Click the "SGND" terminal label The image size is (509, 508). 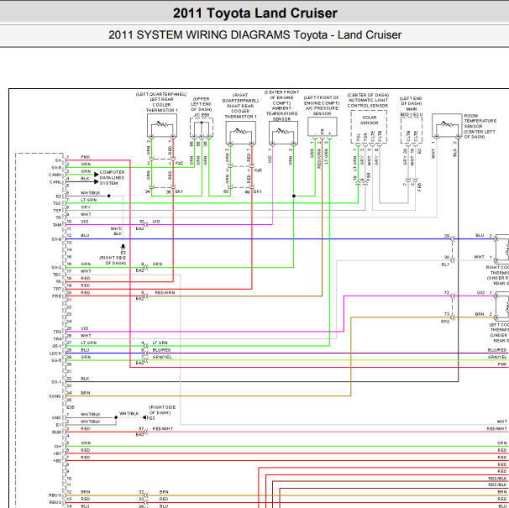[x=55, y=396]
